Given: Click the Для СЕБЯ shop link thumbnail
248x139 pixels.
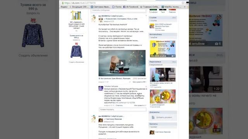Looking at the screenshot, I should tap(152, 26).
